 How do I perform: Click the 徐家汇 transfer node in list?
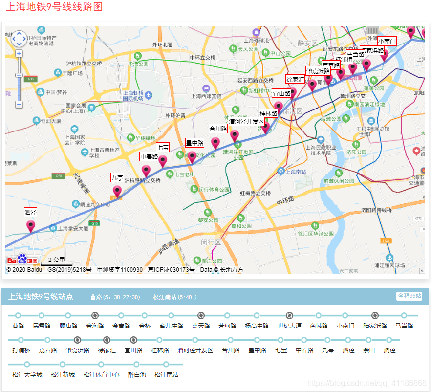[x=107, y=340]
